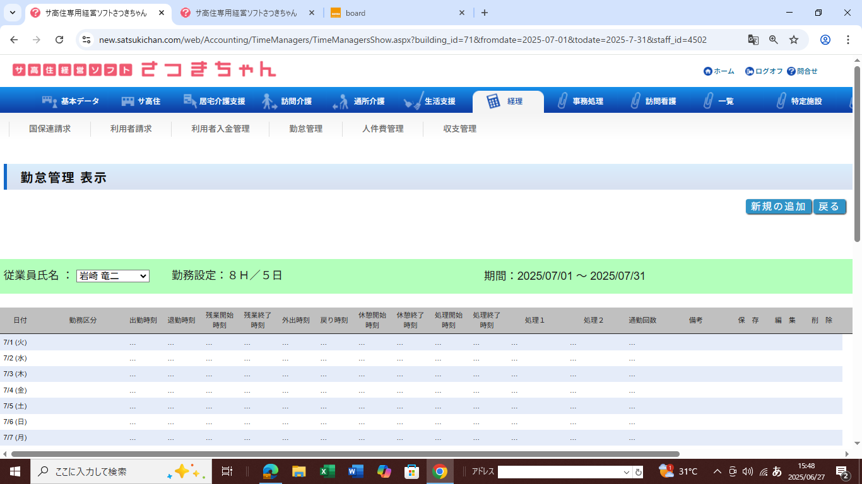The image size is (862, 484).
Task: Expand the 従業員氏名 employee dropdown
Action: [x=112, y=276]
